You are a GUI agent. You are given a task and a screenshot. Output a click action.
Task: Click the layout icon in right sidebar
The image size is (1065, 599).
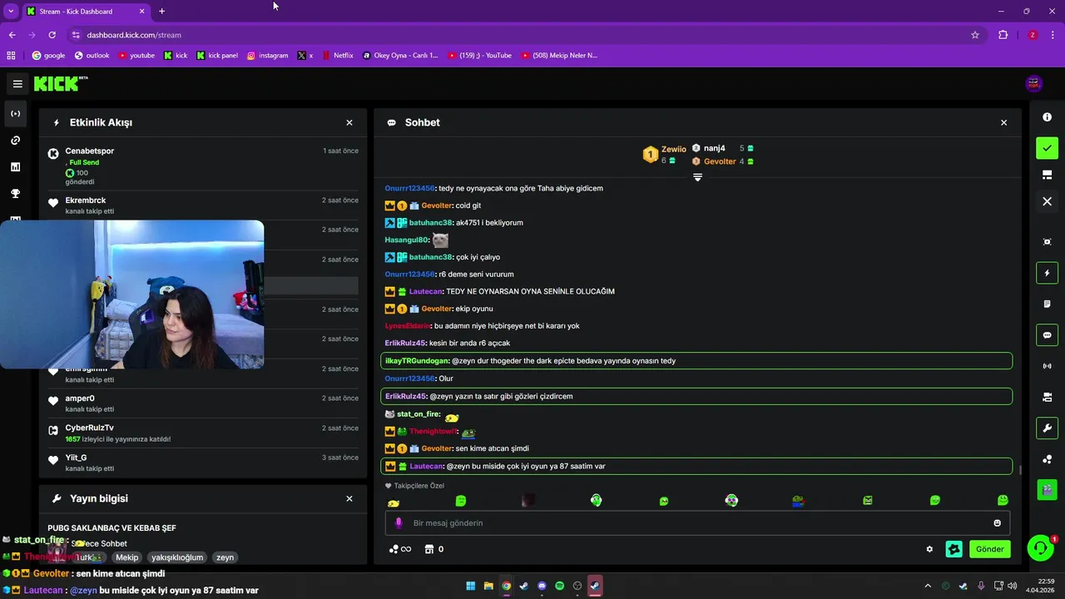1047,175
